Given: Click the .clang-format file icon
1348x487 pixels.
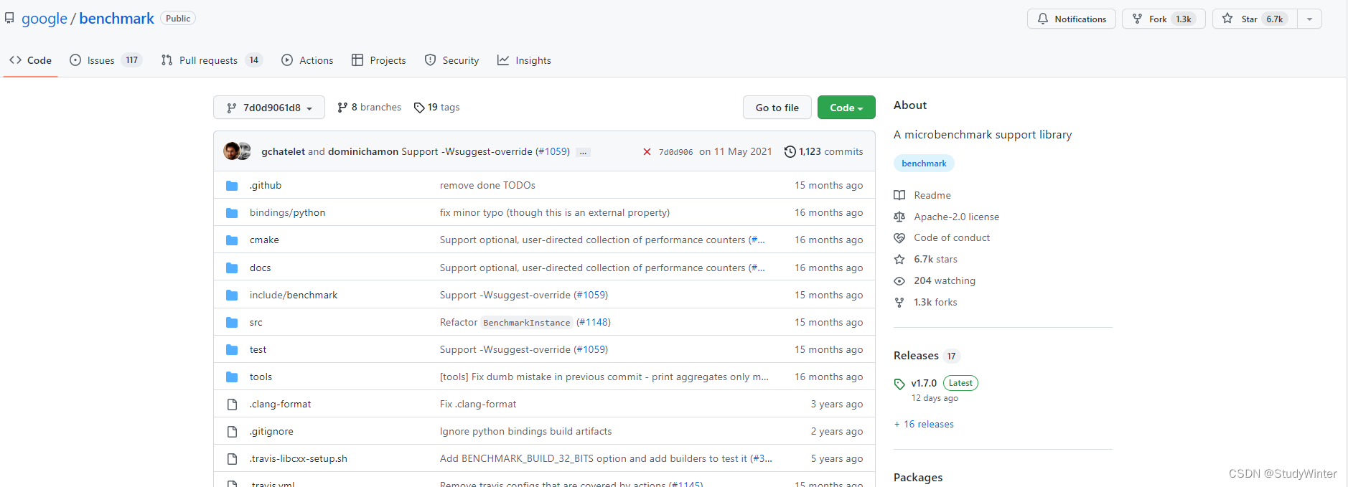Looking at the screenshot, I should click(x=232, y=405).
